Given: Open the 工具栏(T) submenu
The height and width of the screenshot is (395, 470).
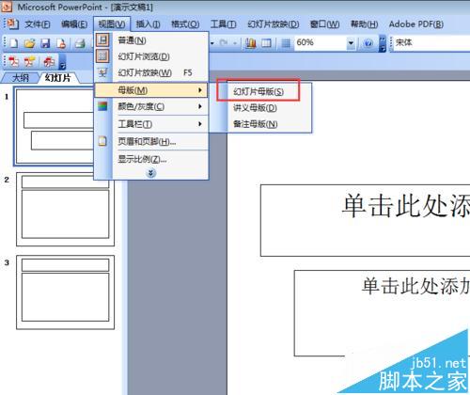Looking at the screenshot, I should [151, 124].
